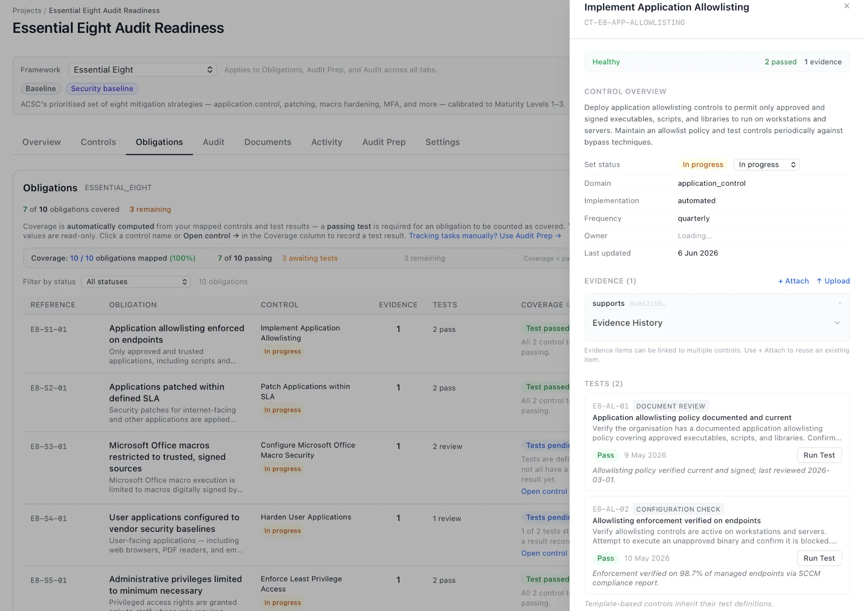Click the Obligation column header
The width and height of the screenshot is (865, 611).
click(133, 305)
